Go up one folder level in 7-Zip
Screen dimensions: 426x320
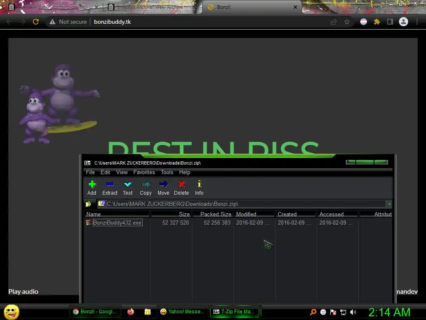[88, 204]
